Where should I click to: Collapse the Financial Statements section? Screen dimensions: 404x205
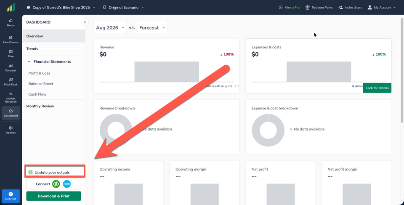pyautogui.click(x=29, y=61)
